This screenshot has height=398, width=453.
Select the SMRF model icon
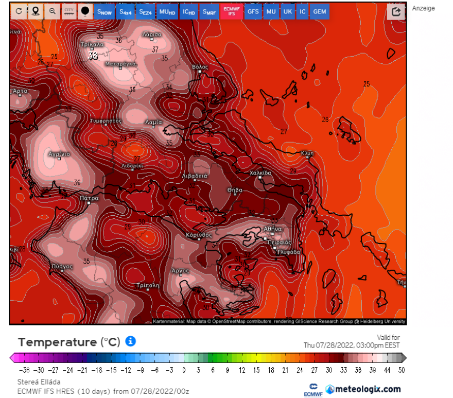(208, 11)
